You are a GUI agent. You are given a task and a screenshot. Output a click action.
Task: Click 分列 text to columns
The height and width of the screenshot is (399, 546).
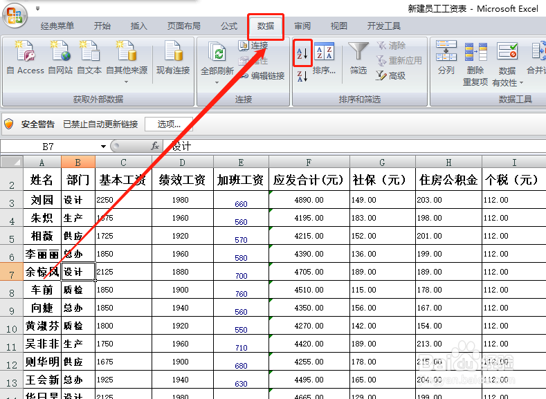point(446,58)
